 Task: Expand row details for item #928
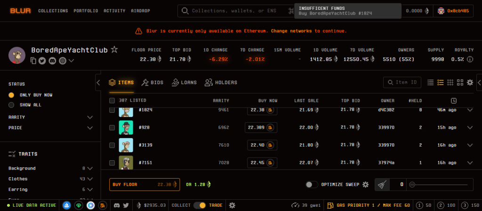(470, 127)
